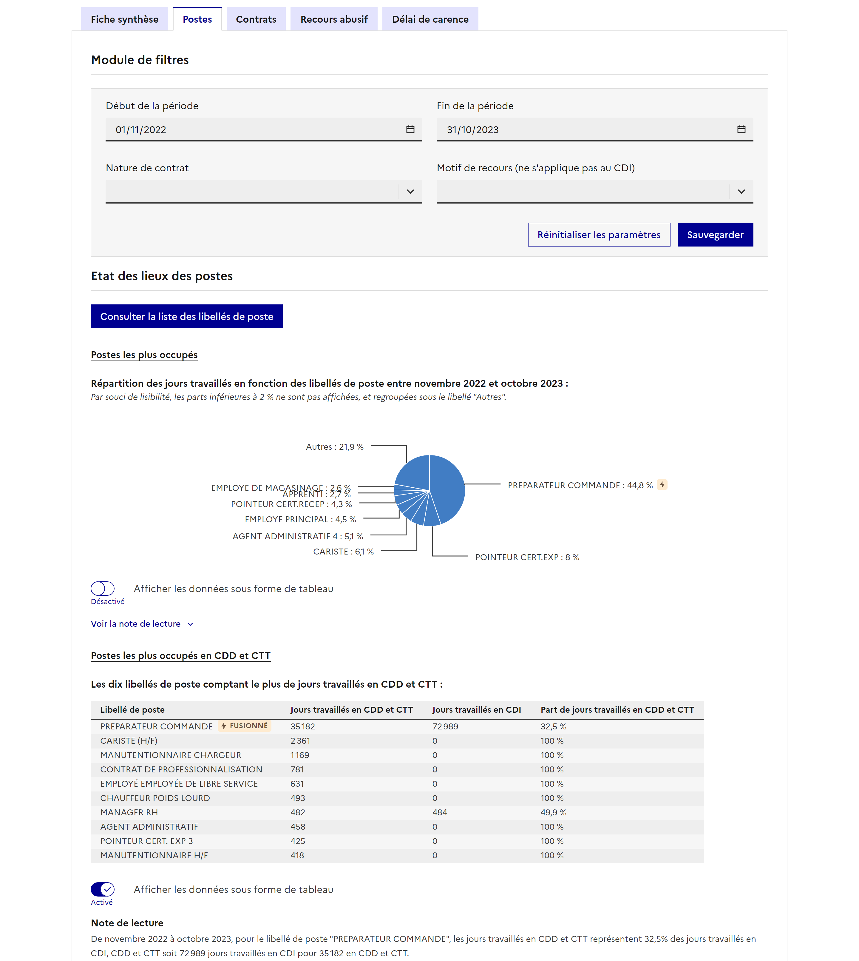The width and height of the screenshot is (859, 961).
Task: Click lightning icon beside PREPARATEUR COMMANDE pie label
Action: pos(662,485)
